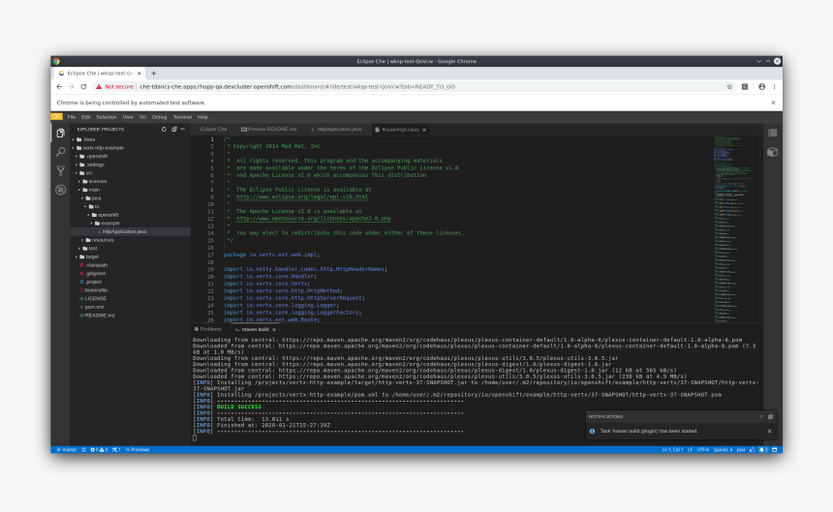Open errors and warnings count in status bar
This screenshot has height=512, width=833.
[x=99, y=450]
